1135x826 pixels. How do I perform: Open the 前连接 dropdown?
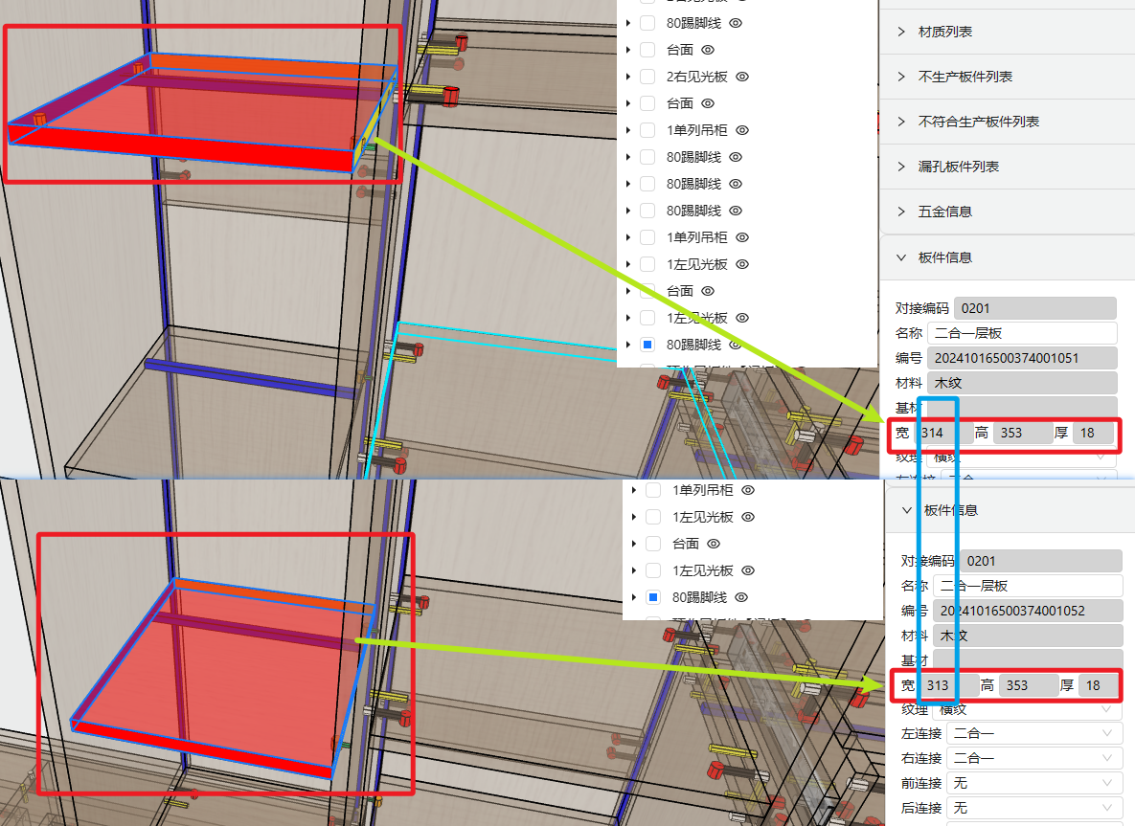click(1034, 783)
